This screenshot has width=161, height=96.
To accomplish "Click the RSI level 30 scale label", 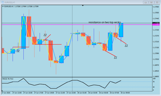I will pyautogui.click(x=154, y=87).
